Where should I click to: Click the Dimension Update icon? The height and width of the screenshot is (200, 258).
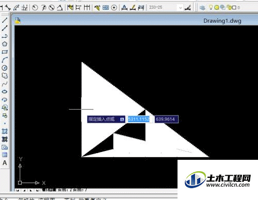[x=141, y=7]
